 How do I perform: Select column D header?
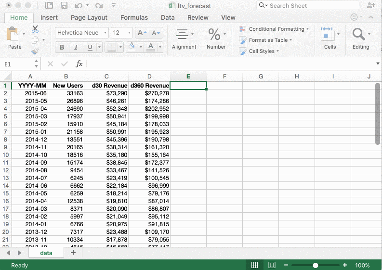pyautogui.click(x=149, y=77)
